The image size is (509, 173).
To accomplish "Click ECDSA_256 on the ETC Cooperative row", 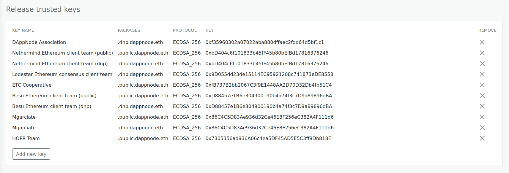I will [x=187, y=85].
